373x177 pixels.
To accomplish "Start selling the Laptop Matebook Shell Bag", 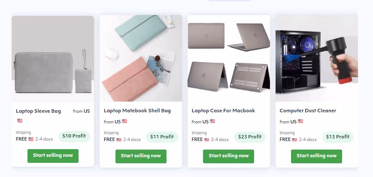I will point(141,156).
